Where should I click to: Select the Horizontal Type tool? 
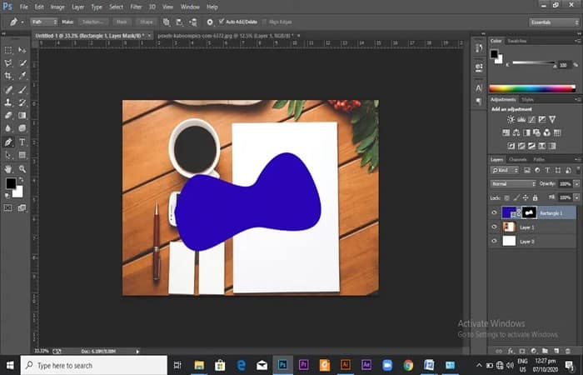tap(22, 142)
